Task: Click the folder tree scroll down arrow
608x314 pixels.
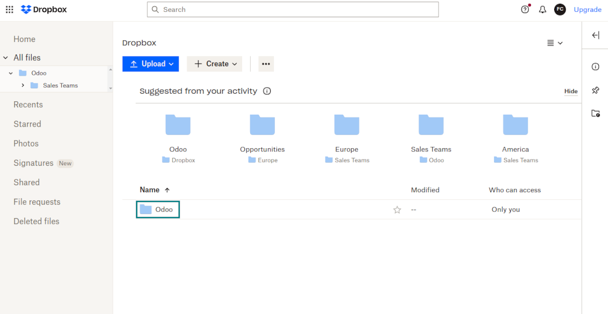Action: click(x=110, y=88)
